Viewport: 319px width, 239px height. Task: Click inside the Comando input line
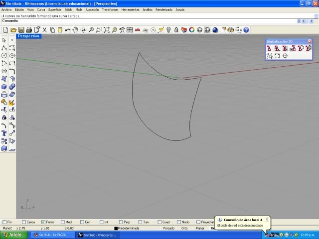pyautogui.click(x=150, y=21)
